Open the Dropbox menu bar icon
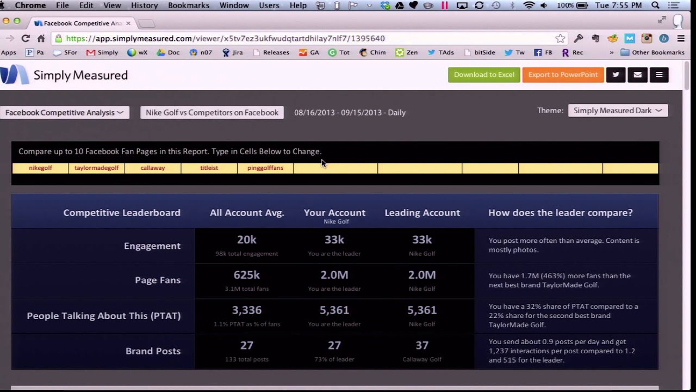This screenshot has height=392, width=696. tap(386, 5)
